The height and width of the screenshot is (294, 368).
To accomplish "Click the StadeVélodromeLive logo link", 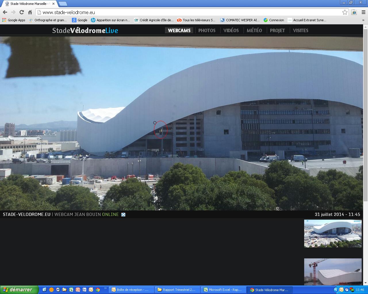I will point(85,30).
